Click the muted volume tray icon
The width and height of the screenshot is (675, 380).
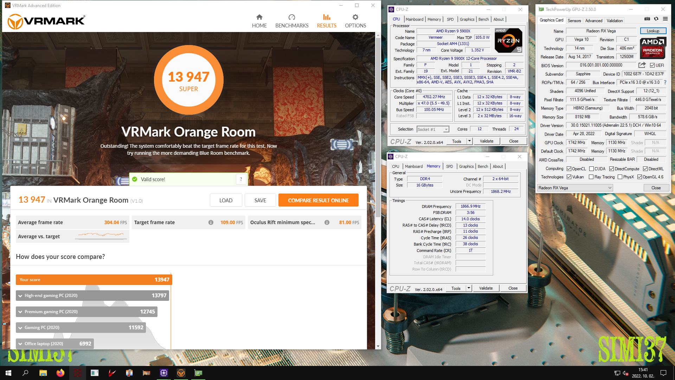pyautogui.click(x=625, y=373)
